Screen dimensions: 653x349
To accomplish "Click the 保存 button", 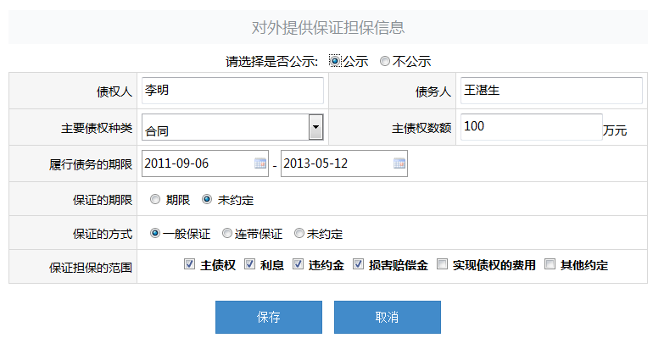I will pos(269,318).
